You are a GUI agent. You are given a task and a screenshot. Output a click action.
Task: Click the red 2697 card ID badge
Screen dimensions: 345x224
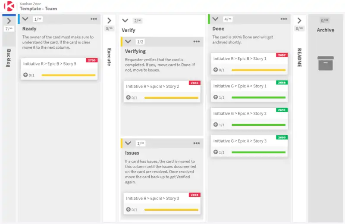coord(282,55)
